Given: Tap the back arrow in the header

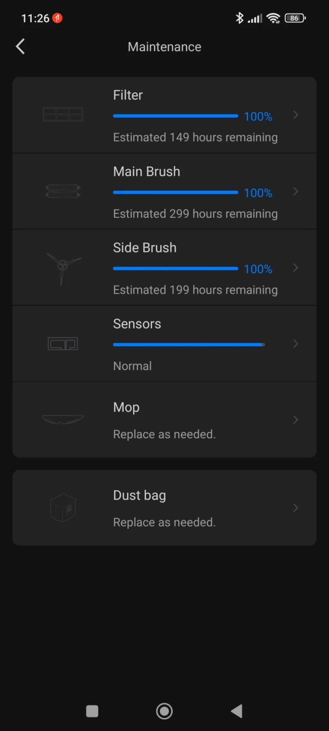Looking at the screenshot, I should tap(20, 46).
